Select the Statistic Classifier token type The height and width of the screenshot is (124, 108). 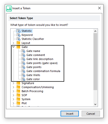point(33,39)
